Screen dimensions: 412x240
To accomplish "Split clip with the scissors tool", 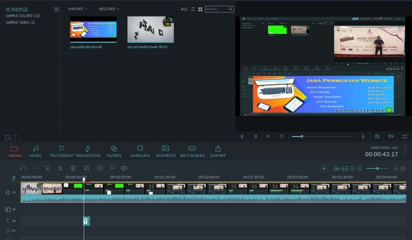I will [x=60, y=168].
